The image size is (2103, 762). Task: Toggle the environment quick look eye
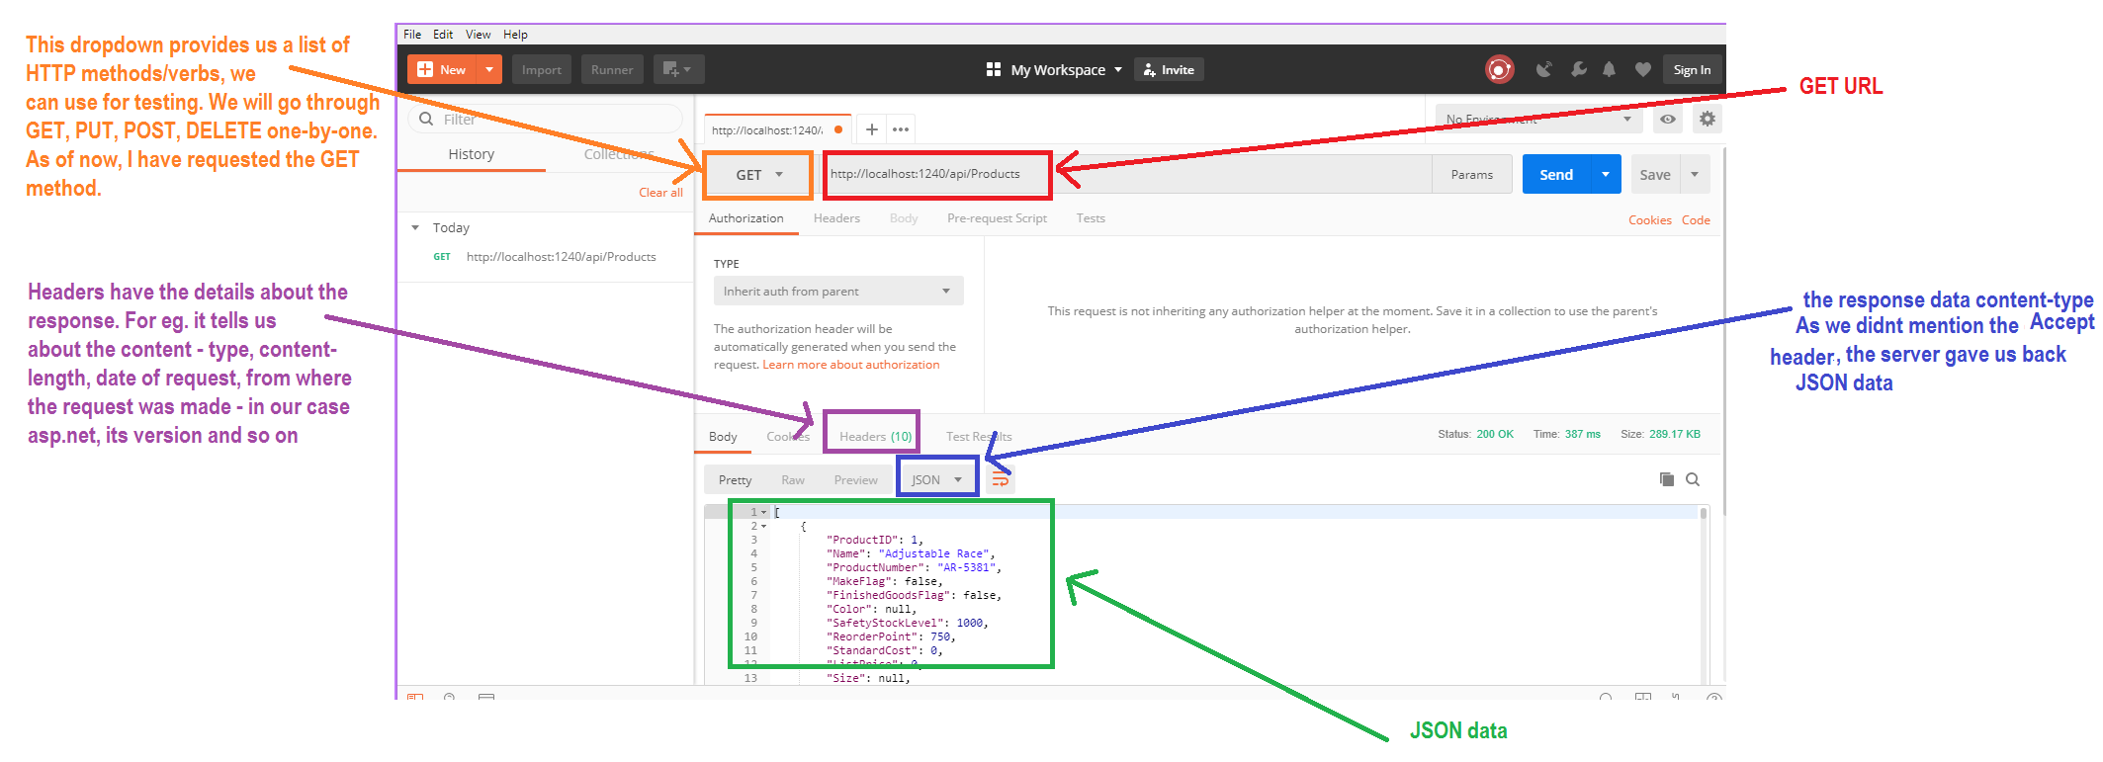pyautogui.click(x=1668, y=119)
